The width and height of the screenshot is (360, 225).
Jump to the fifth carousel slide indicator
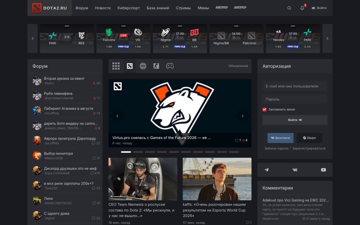174,152
